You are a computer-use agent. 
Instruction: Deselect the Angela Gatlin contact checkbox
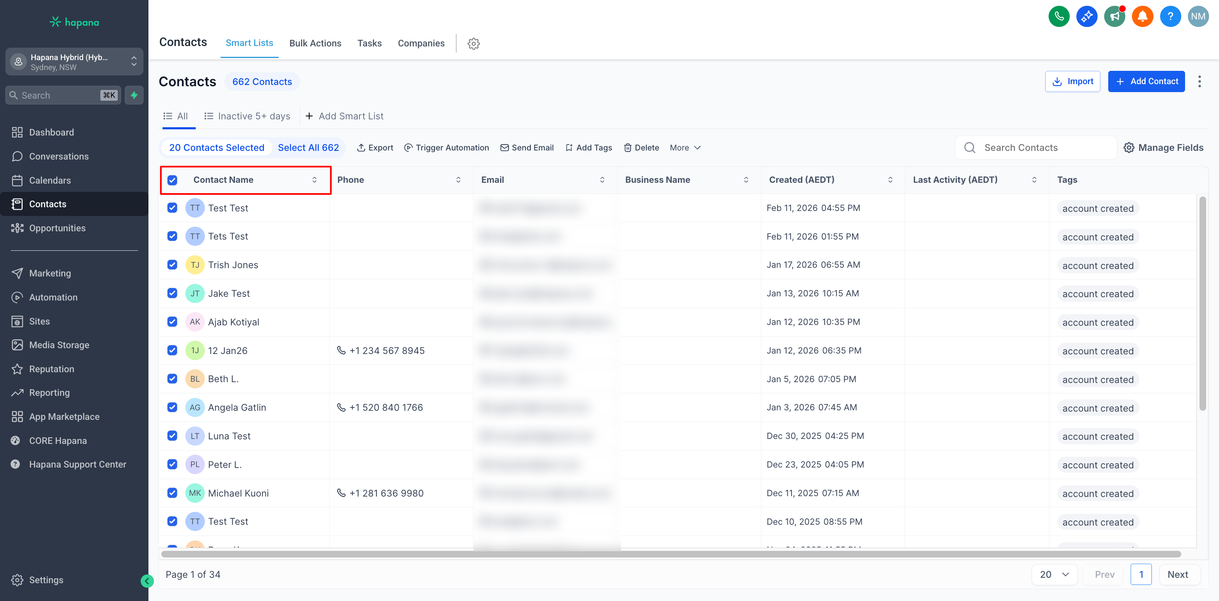(172, 407)
